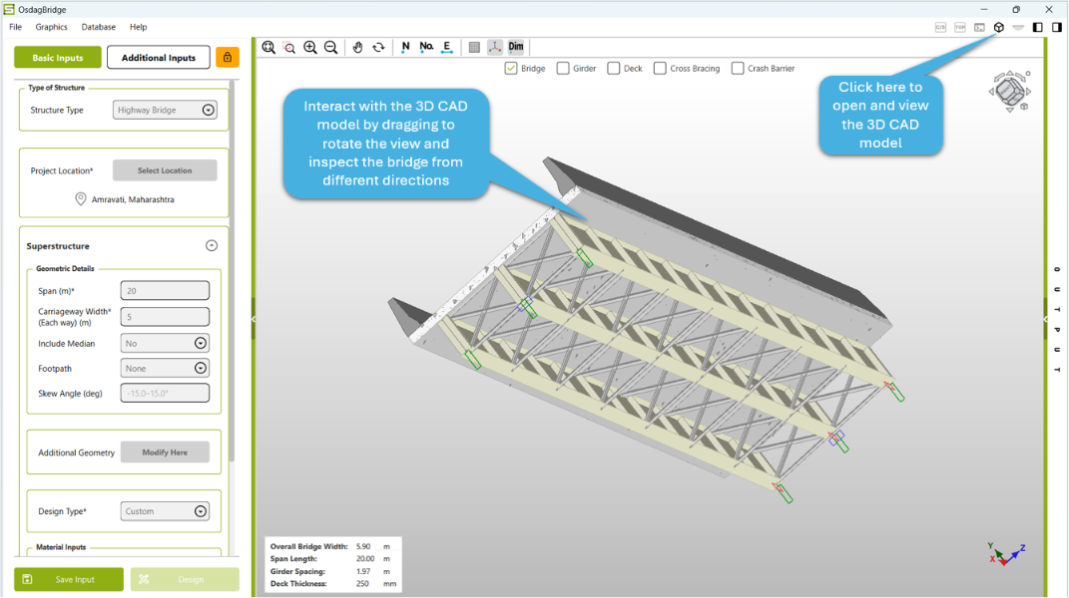The width and height of the screenshot is (1069, 598).
Task: Click the zoom-to-fit magnifier icon
Action: [268, 47]
